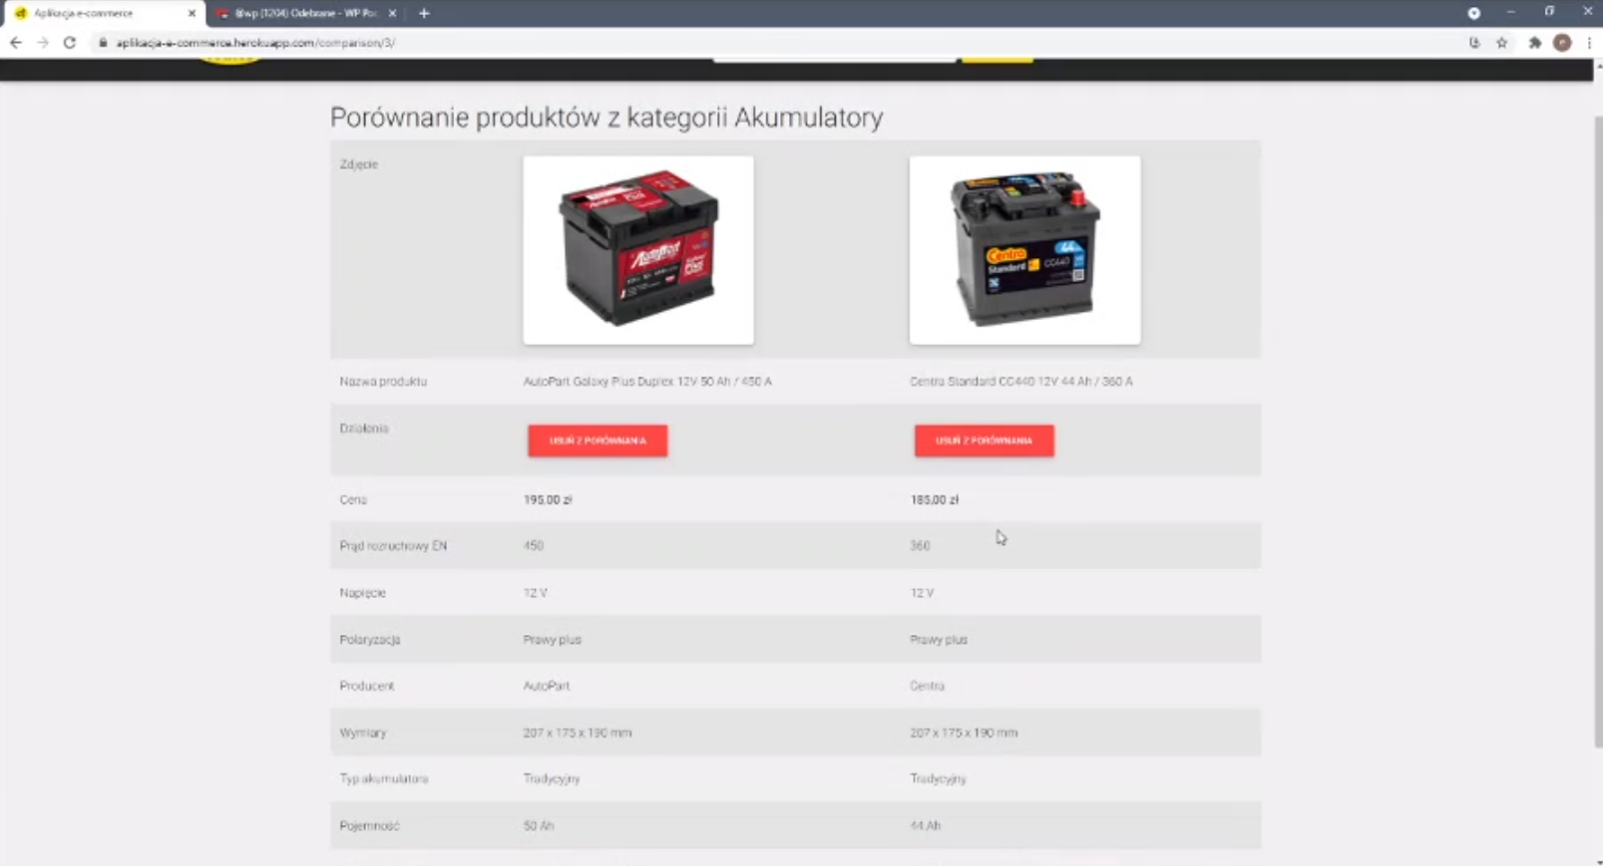Click the Producent row label
This screenshot has height=866, width=1603.
pyautogui.click(x=367, y=687)
